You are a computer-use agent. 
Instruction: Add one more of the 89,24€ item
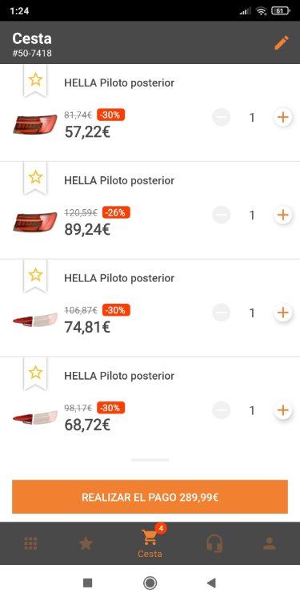282,215
